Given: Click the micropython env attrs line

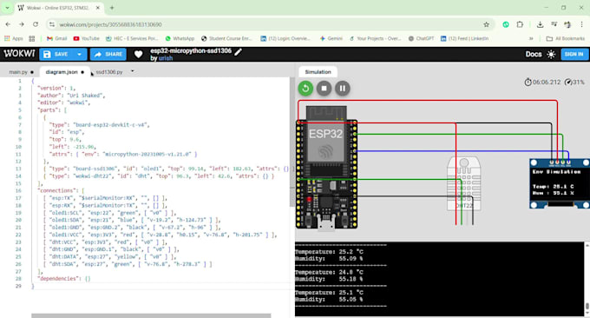Looking at the screenshot, I should [123, 154].
